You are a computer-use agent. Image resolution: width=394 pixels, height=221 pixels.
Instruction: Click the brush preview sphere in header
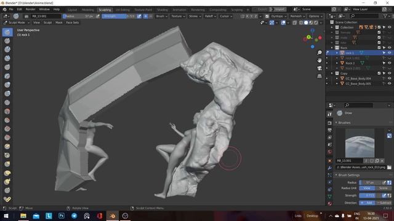(16, 17)
